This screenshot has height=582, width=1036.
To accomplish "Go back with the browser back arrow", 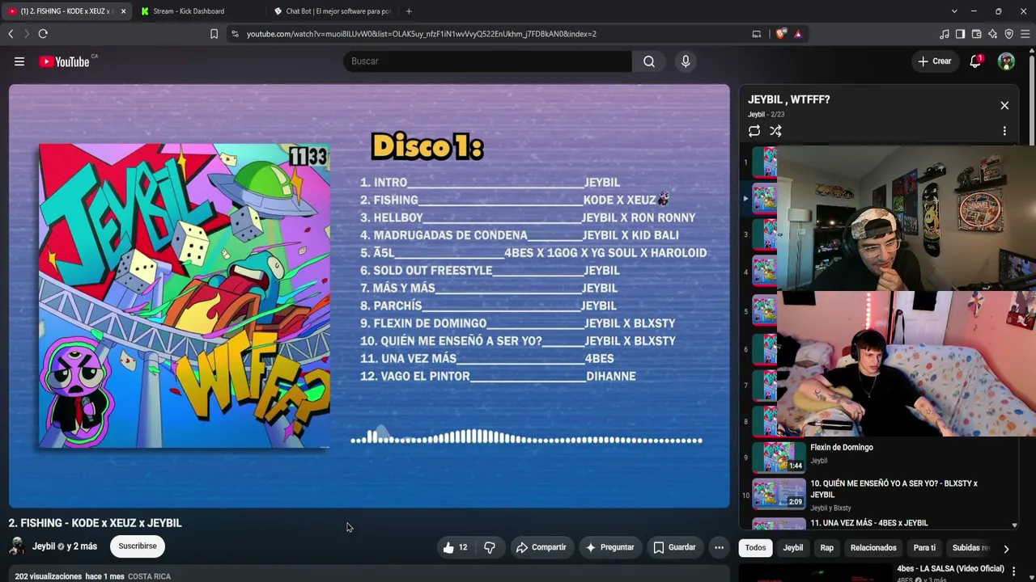I will click(x=11, y=34).
